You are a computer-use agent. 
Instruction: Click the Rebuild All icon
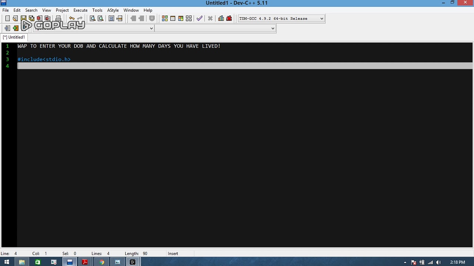click(x=189, y=18)
